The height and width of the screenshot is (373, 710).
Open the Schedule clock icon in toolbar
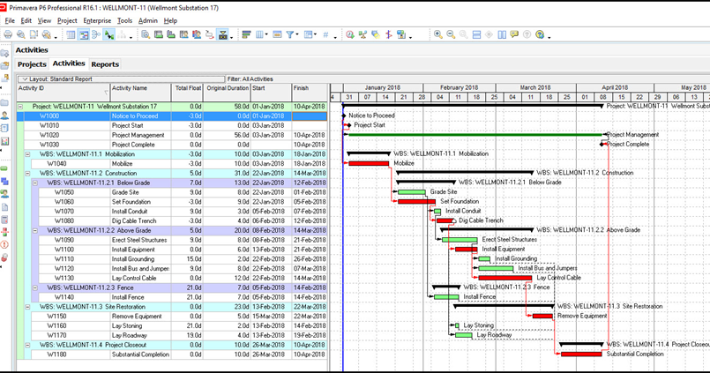(350, 35)
